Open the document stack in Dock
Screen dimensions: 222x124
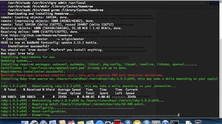pos(188,122)
